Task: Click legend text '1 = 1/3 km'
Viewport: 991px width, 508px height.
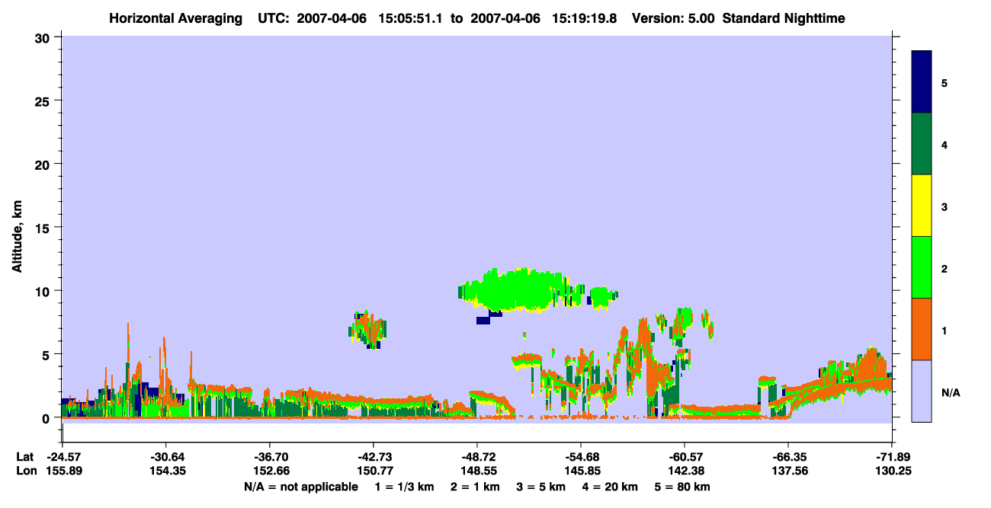Action: coord(406,487)
